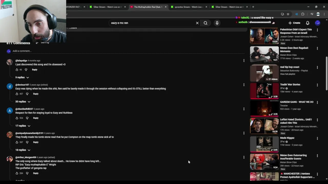This screenshot has height=184, width=328.
Task: Open browser extensions puzzle icon
Action: [303, 14]
